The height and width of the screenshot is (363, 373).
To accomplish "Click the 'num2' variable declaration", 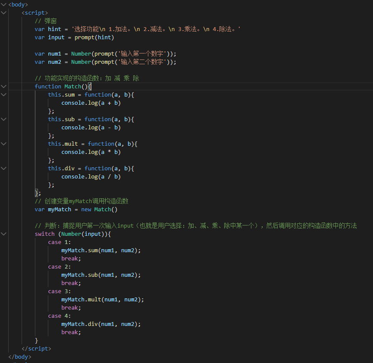I will (54, 62).
